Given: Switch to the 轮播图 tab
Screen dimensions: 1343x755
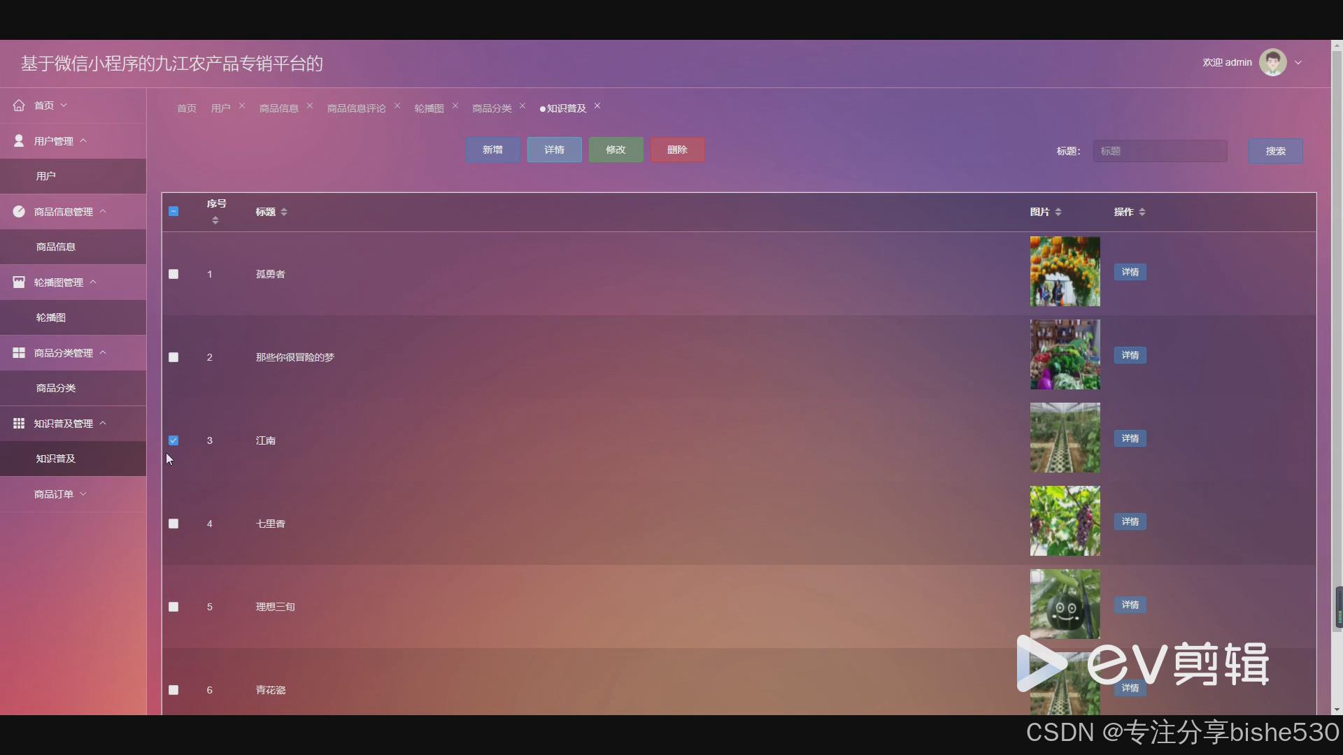Looking at the screenshot, I should point(429,108).
